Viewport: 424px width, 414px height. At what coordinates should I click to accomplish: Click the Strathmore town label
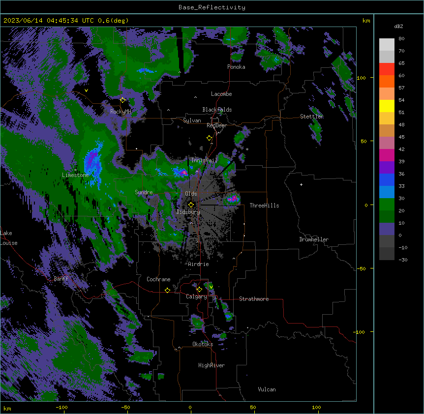[254, 299]
